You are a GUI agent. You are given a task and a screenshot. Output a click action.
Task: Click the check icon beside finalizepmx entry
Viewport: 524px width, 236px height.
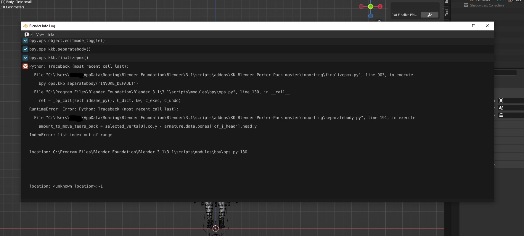[25, 58]
